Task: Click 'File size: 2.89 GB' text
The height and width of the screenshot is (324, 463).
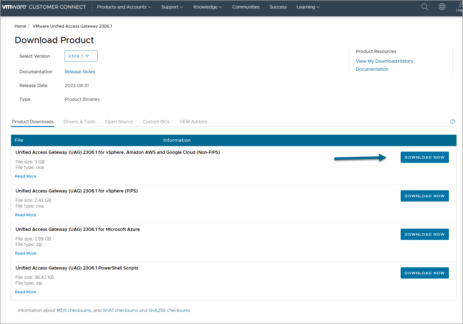Action: [33, 239]
